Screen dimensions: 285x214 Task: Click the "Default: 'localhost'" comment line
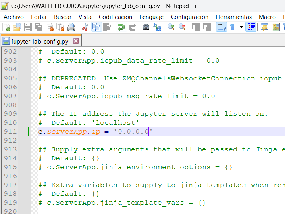(89, 123)
